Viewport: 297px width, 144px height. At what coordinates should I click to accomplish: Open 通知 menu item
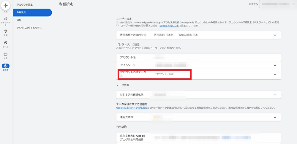(x=19, y=20)
